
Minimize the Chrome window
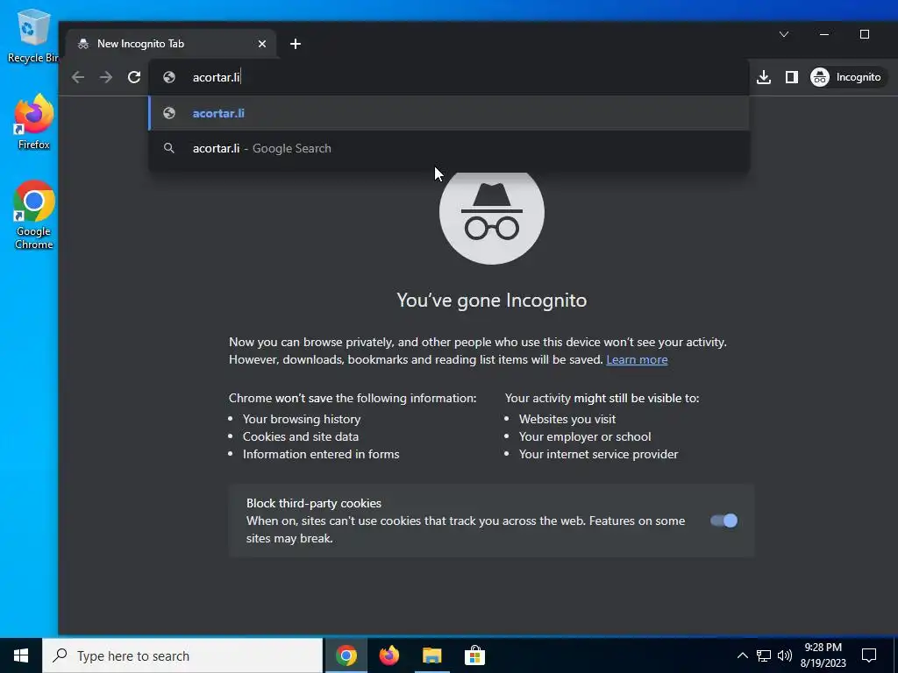click(824, 34)
